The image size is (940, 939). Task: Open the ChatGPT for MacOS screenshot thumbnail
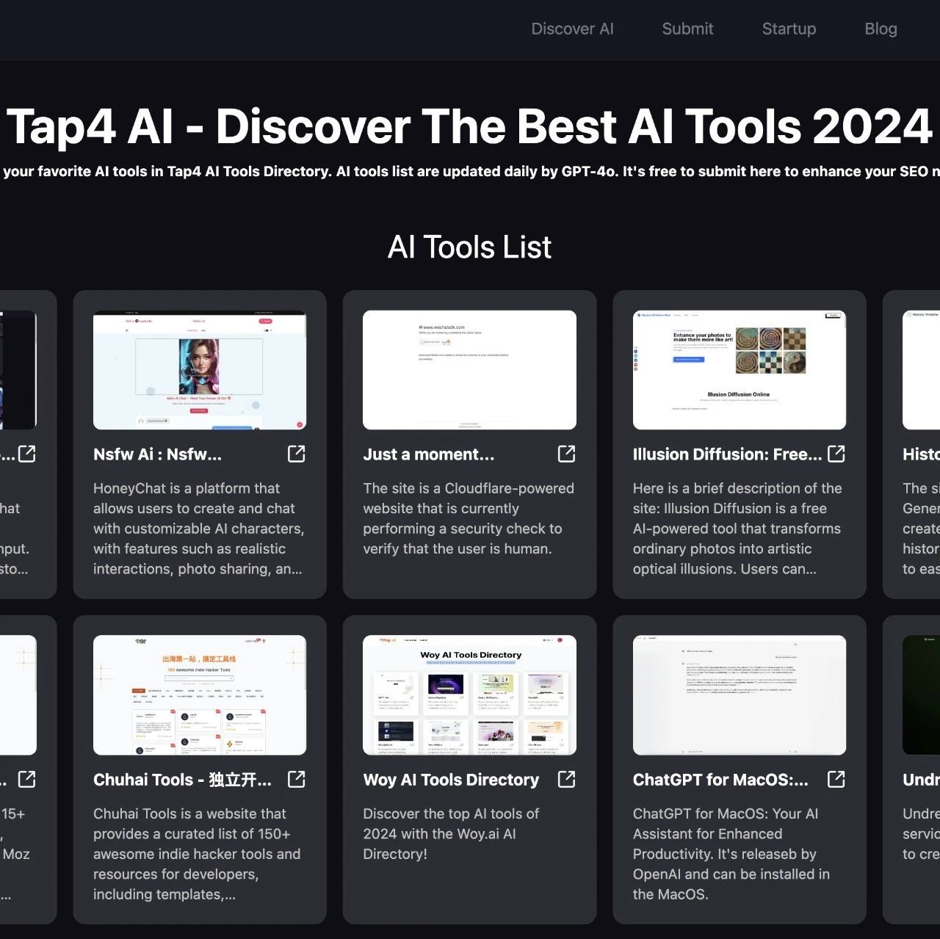tap(740, 695)
